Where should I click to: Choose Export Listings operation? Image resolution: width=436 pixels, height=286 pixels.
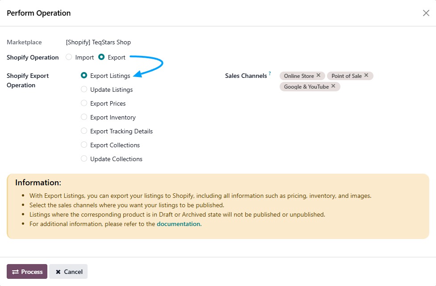click(84, 76)
